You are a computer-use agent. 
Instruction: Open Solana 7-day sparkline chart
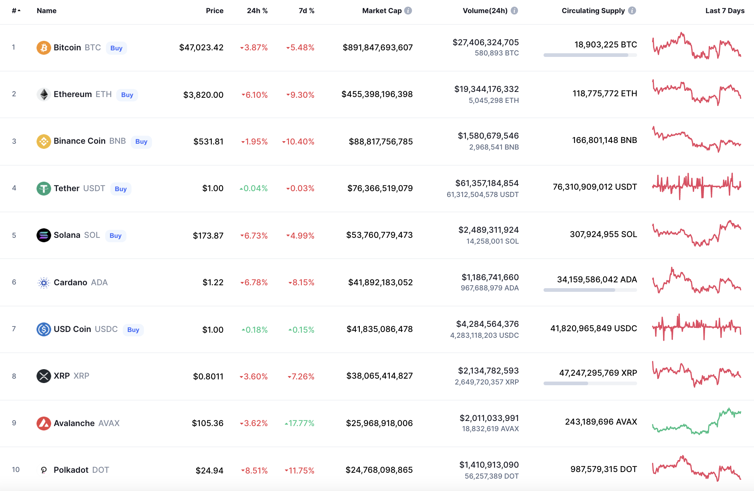coord(697,233)
